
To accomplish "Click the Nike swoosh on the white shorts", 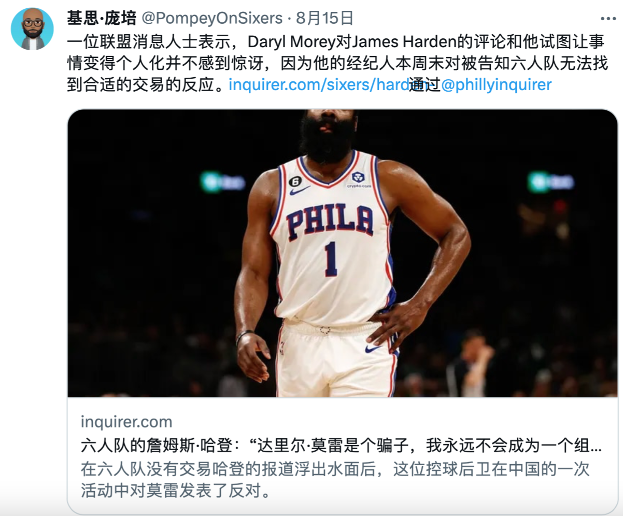I will pos(374,349).
